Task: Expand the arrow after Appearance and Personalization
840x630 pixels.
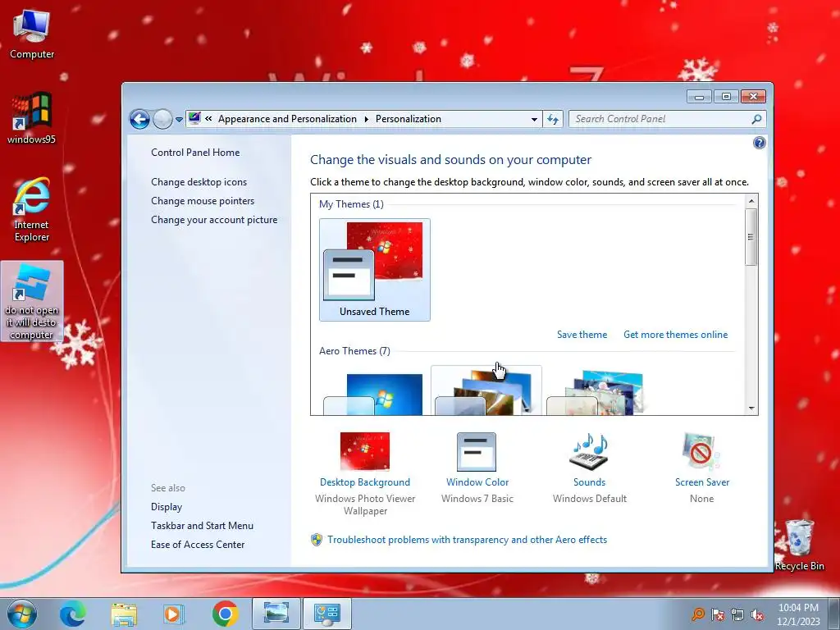Action: [x=367, y=120]
